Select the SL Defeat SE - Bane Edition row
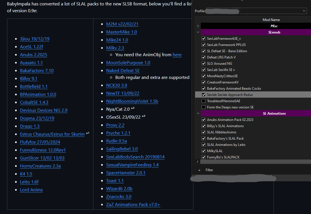 (x=227, y=51)
